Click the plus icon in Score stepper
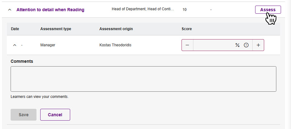Screen dimensions: 291x129 [x=258, y=45]
